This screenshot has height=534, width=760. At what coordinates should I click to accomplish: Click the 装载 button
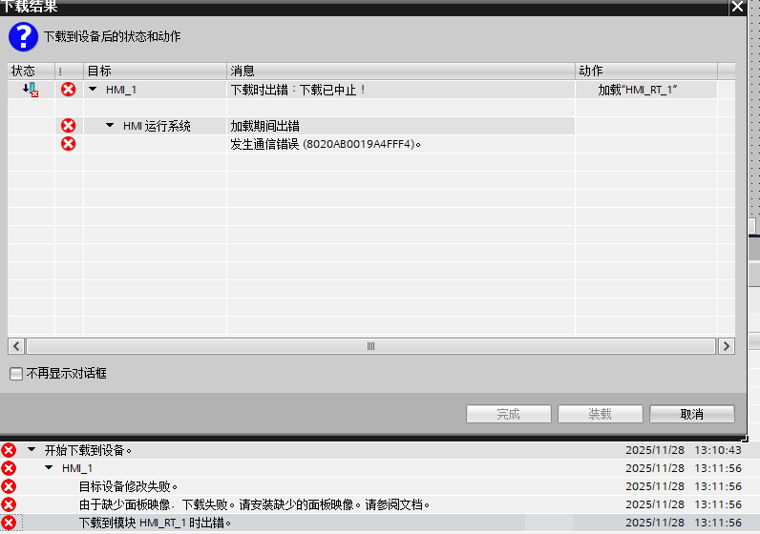click(x=600, y=414)
